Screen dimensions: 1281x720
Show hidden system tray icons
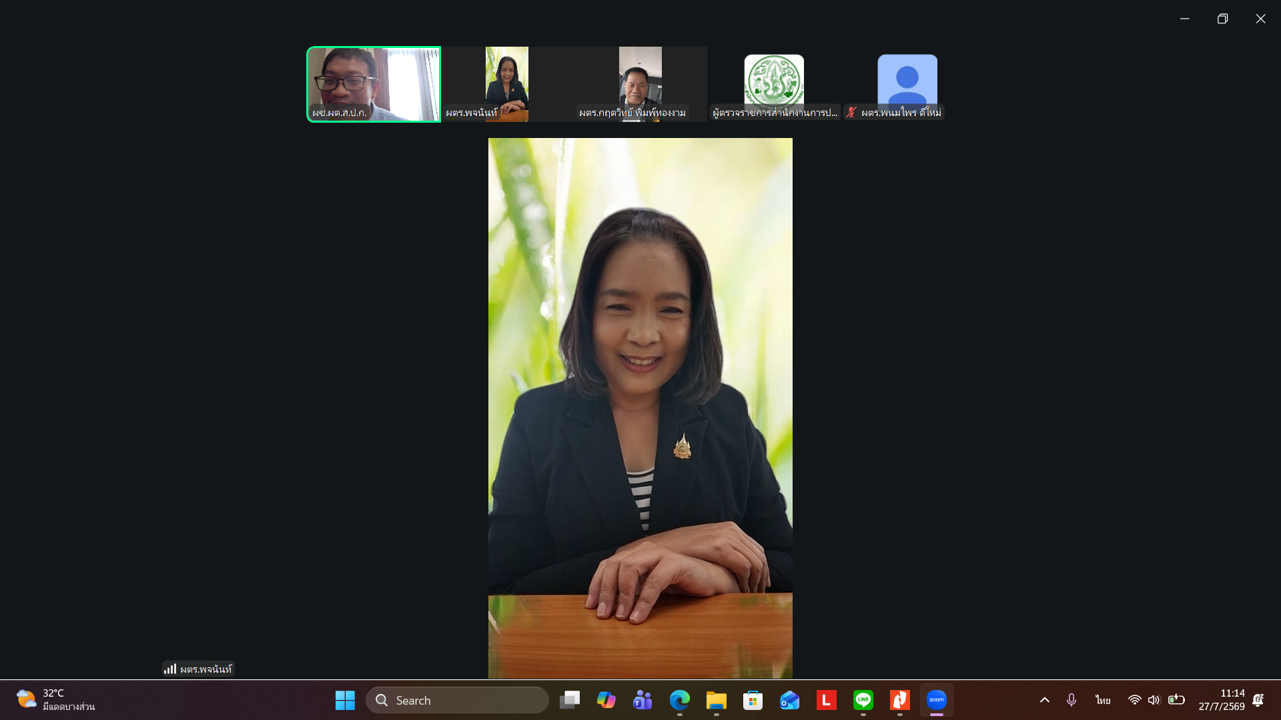[x=1045, y=700]
